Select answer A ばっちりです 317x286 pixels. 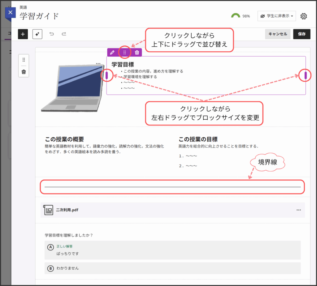pos(50,247)
